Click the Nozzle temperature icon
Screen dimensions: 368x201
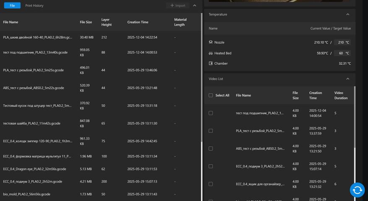pyautogui.click(x=211, y=42)
